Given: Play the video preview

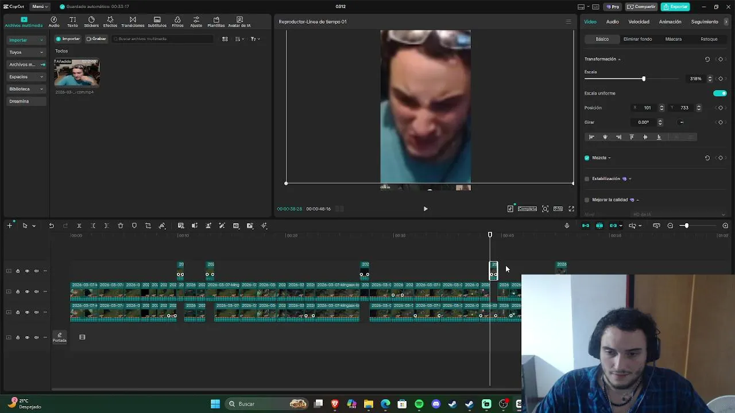Looking at the screenshot, I should pyautogui.click(x=425, y=209).
